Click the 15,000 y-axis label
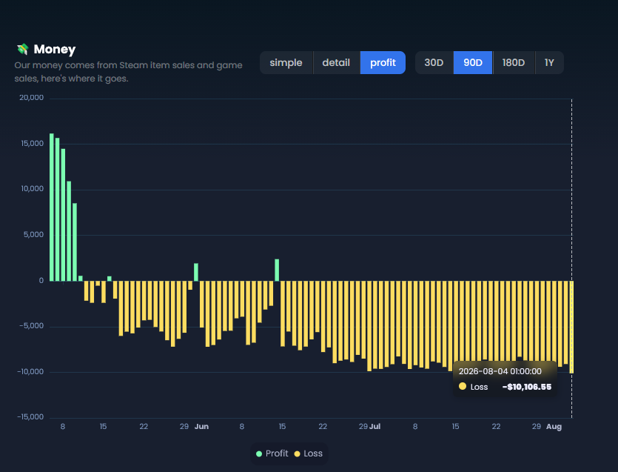This screenshot has width=618, height=472. pos(33,144)
